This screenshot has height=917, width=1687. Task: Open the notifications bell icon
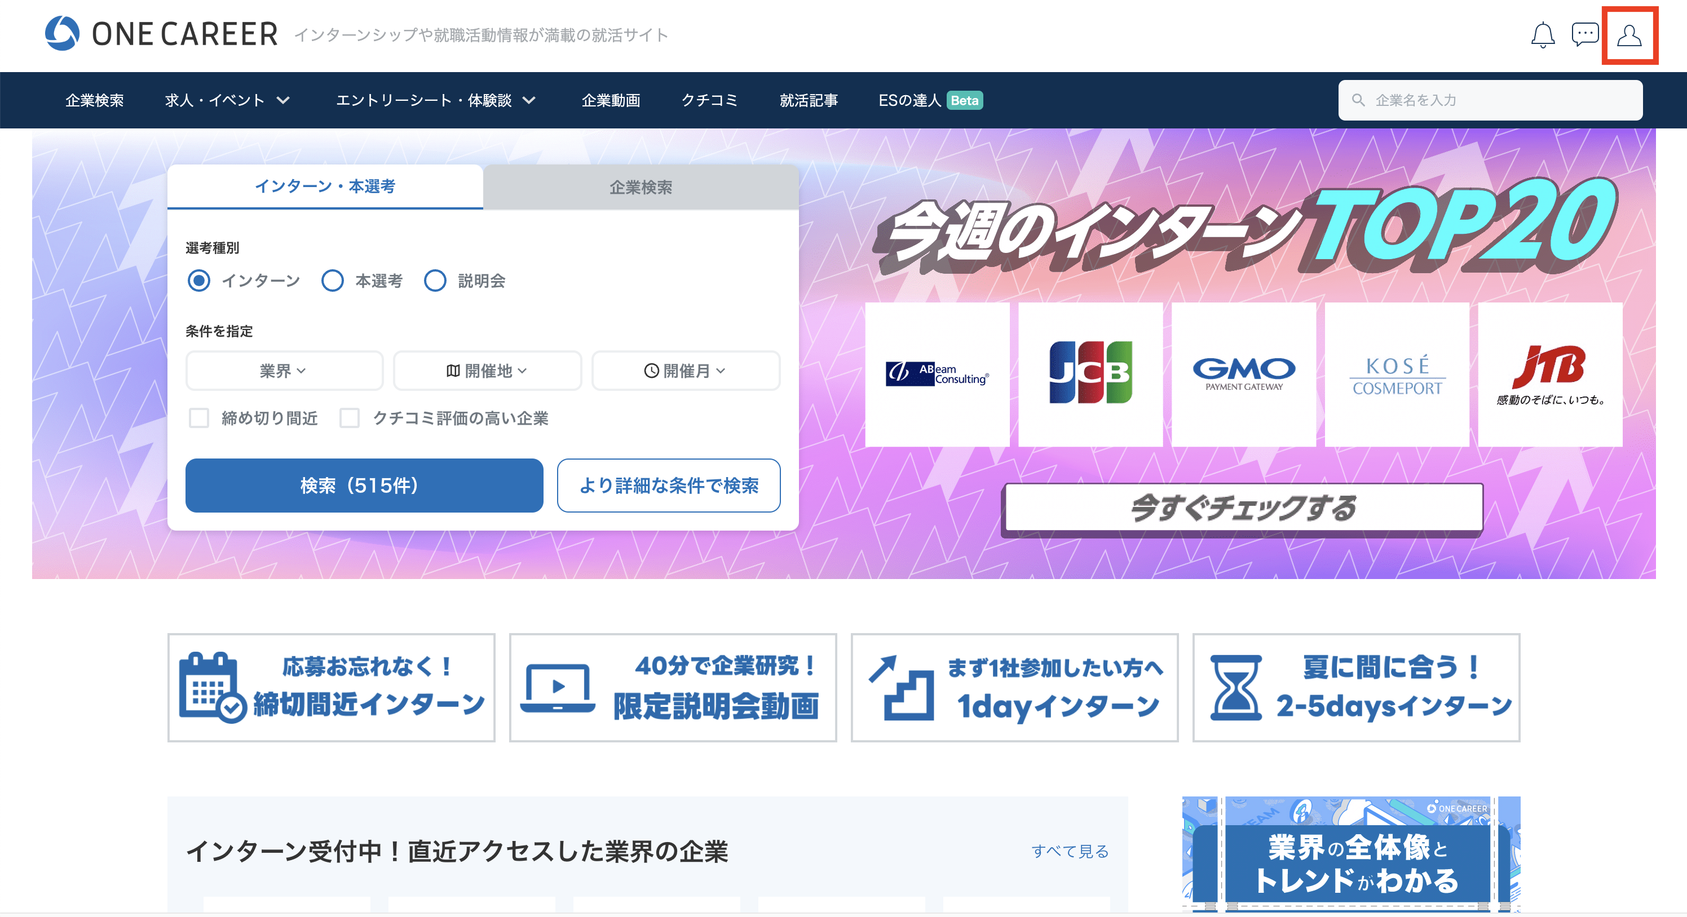[1543, 35]
